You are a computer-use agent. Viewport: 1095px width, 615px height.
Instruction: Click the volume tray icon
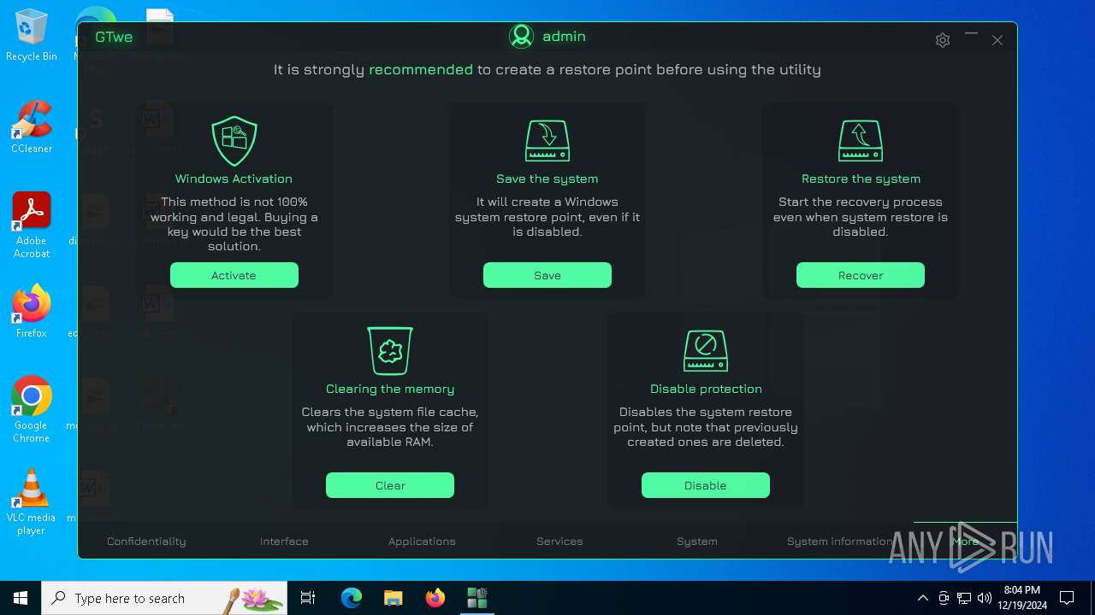point(985,598)
